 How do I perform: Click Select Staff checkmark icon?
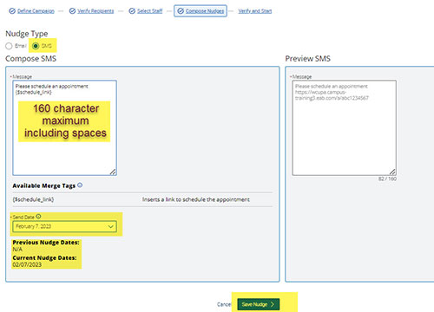click(132, 11)
